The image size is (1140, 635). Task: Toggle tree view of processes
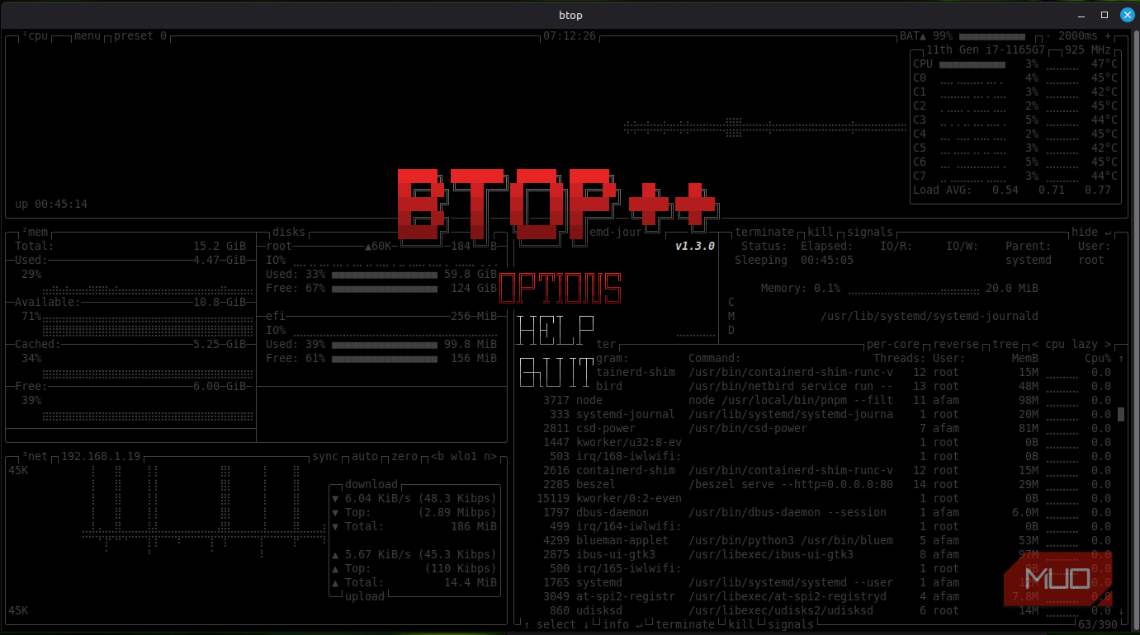tap(1005, 345)
